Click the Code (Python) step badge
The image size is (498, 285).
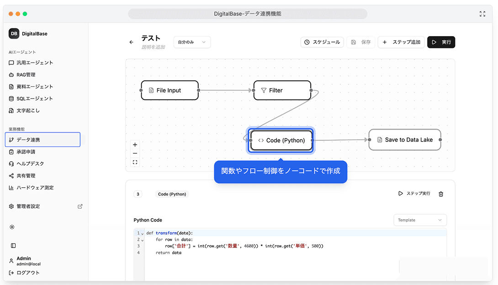pos(172,194)
